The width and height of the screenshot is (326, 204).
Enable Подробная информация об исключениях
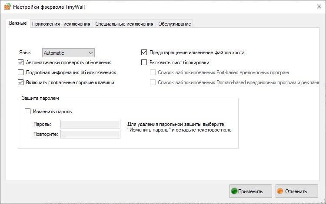[21, 72]
